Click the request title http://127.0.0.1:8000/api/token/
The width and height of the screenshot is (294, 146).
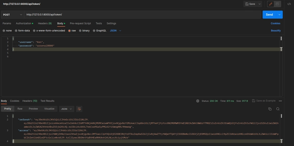tap(22, 4)
